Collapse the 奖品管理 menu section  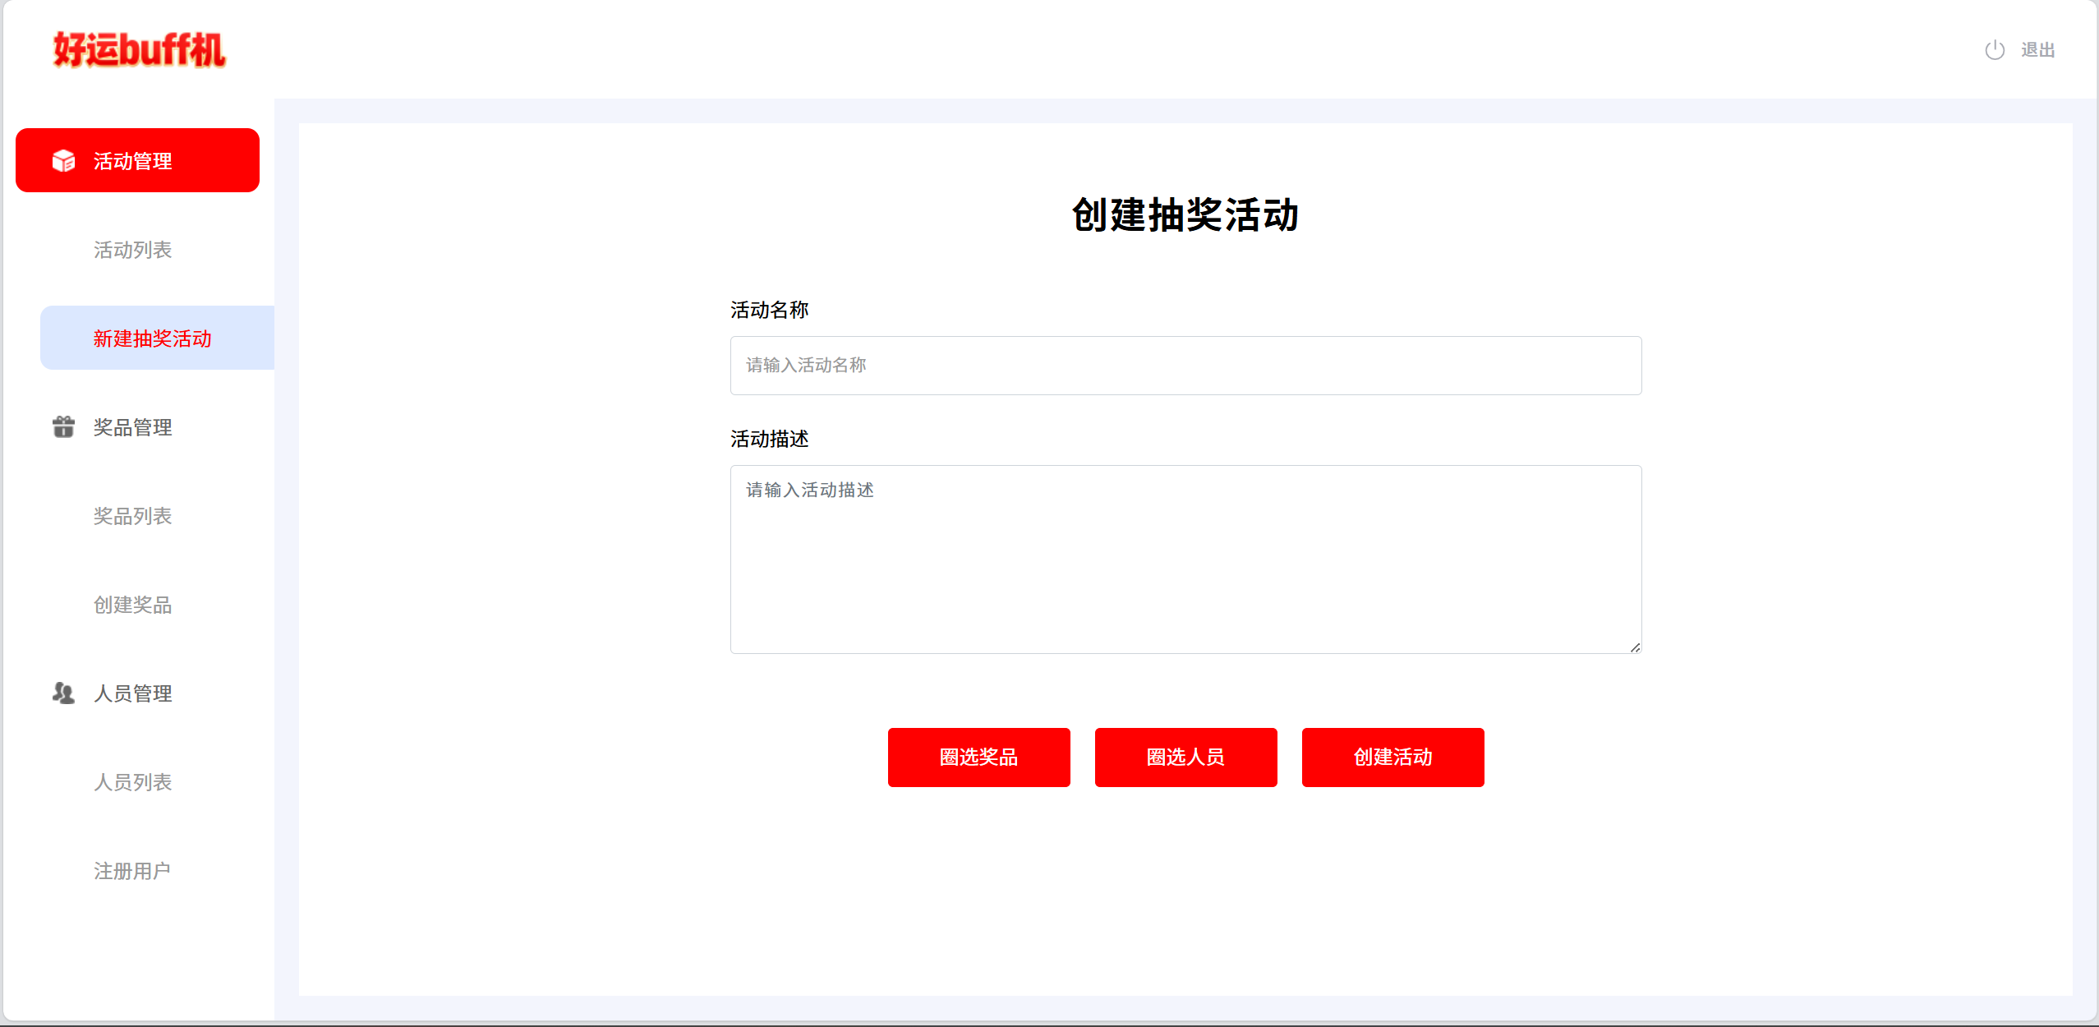[132, 427]
